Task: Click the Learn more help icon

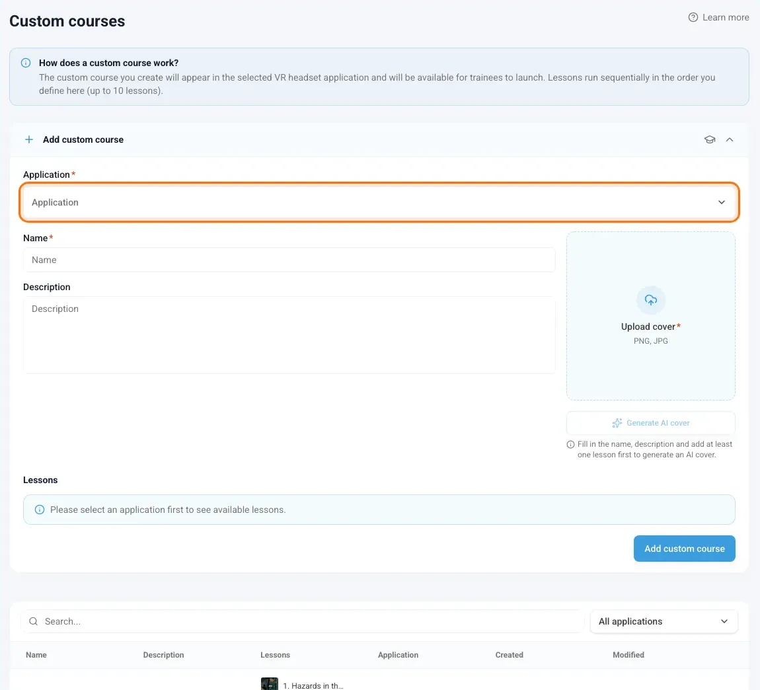Action: (693, 17)
